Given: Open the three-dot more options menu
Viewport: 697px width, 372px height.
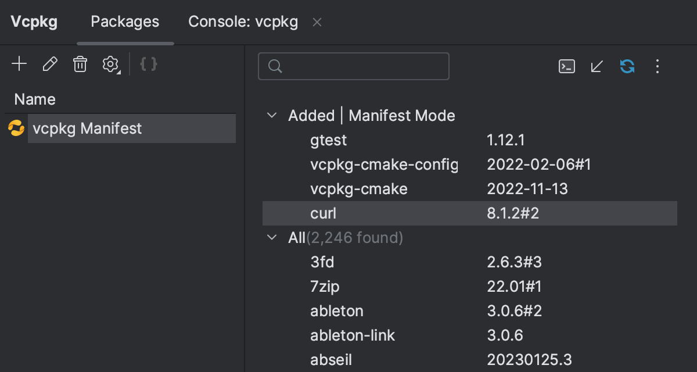Looking at the screenshot, I should coord(658,66).
